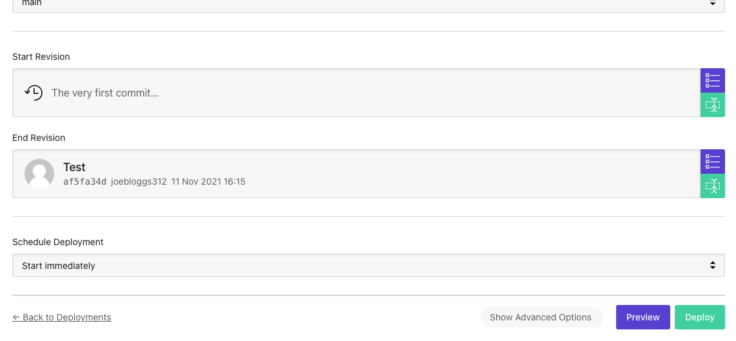Click the green commit picker beside Start Revision
The height and width of the screenshot is (341, 736).
(x=712, y=105)
